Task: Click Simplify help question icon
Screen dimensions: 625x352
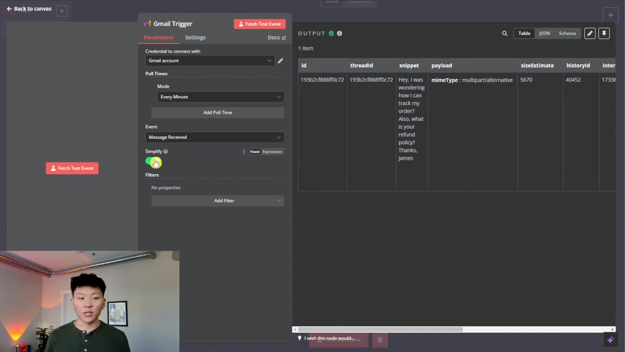Action: click(166, 151)
